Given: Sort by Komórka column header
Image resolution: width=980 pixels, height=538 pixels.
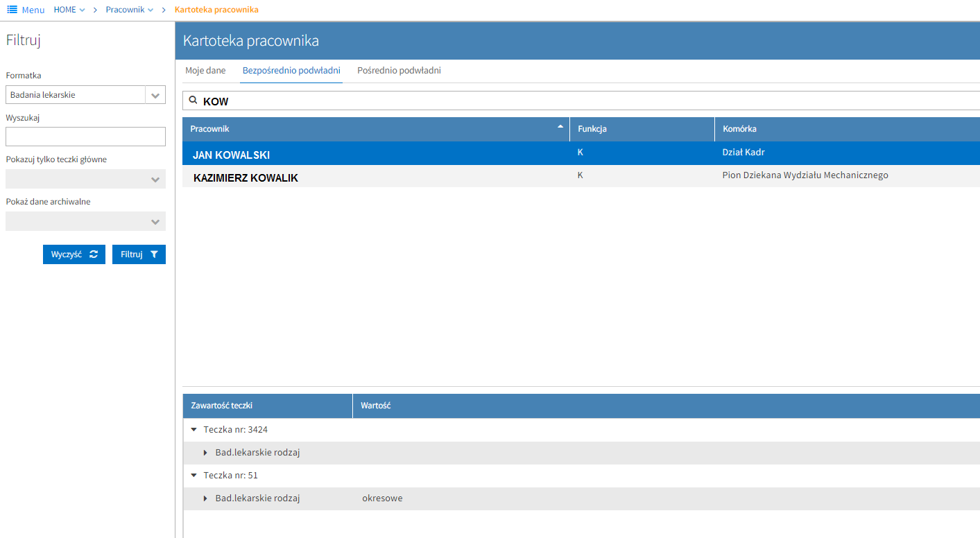Looking at the screenshot, I should 848,129.
